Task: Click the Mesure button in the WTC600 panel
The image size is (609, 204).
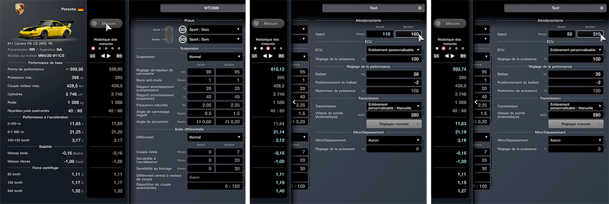Action: pos(106,23)
